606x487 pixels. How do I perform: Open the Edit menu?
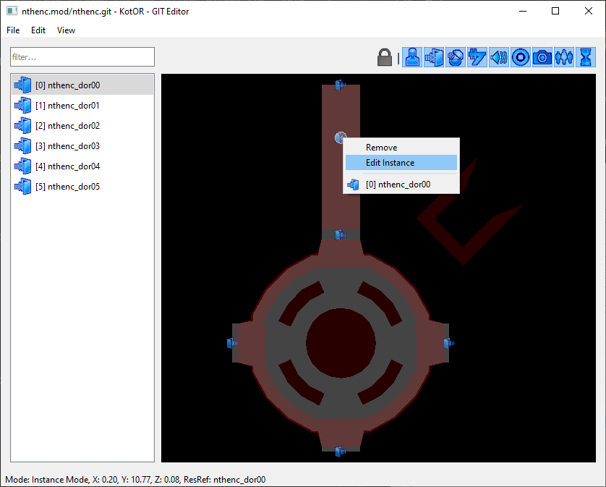pos(38,30)
